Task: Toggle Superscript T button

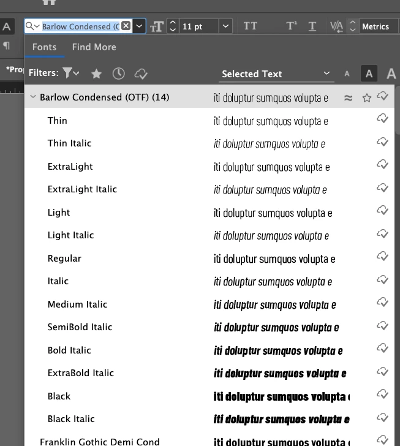Action: click(x=292, y=26)
